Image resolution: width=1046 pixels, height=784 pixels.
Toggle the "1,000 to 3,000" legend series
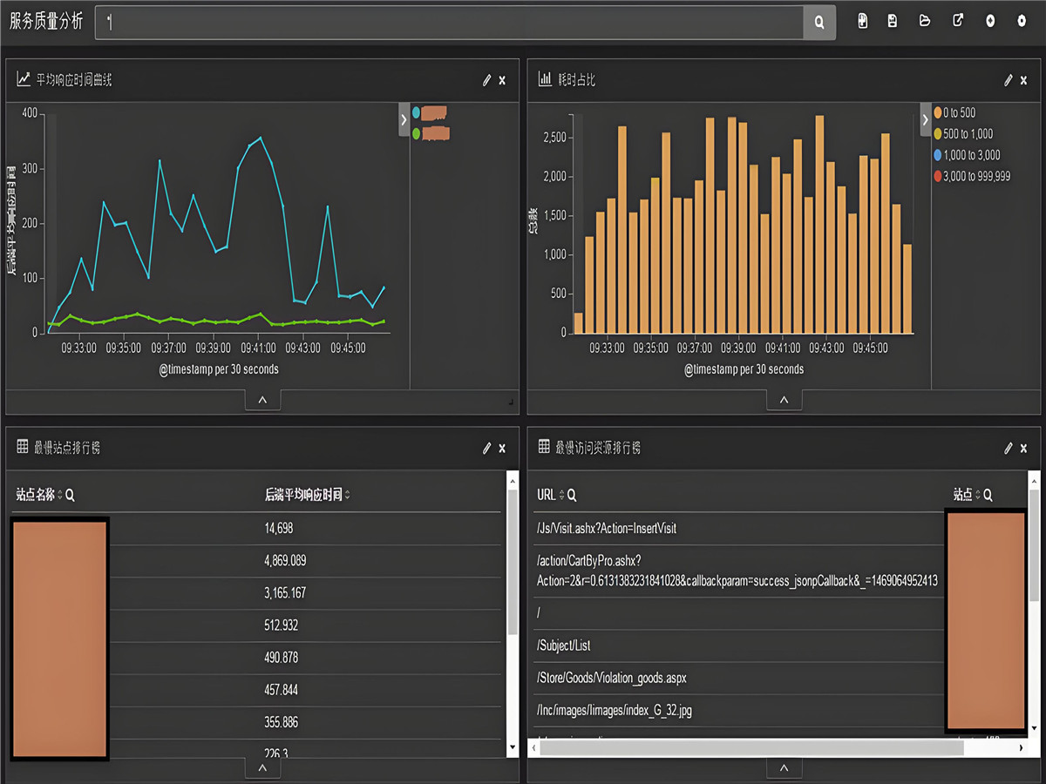coord(967,155)
